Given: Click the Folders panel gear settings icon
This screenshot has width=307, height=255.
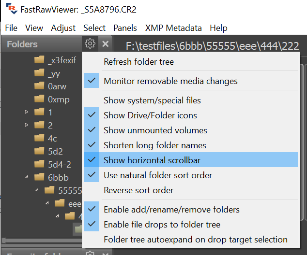Looking at the screenshot, I should (90, 44).
